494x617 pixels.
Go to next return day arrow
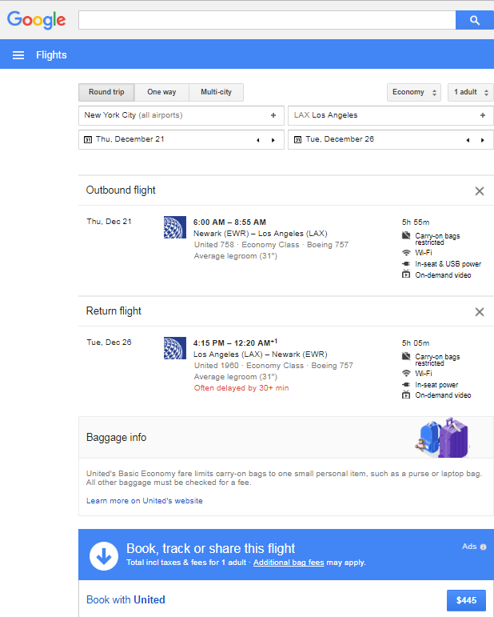pyautogui.click(x=483, y=140)
